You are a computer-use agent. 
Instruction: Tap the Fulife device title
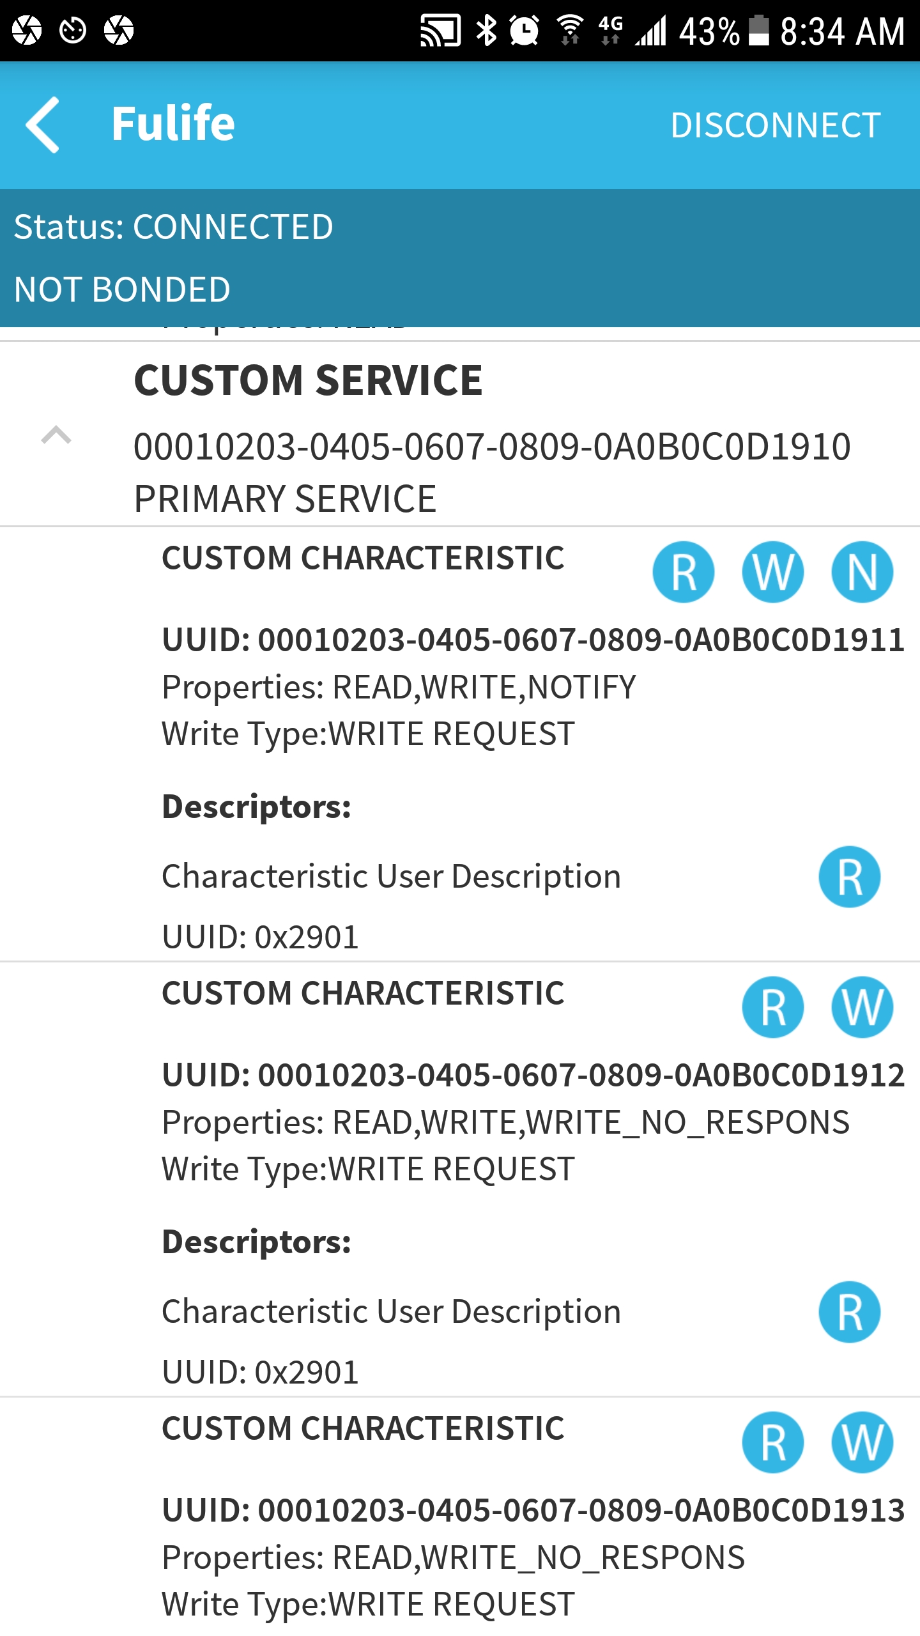[173, 123]
